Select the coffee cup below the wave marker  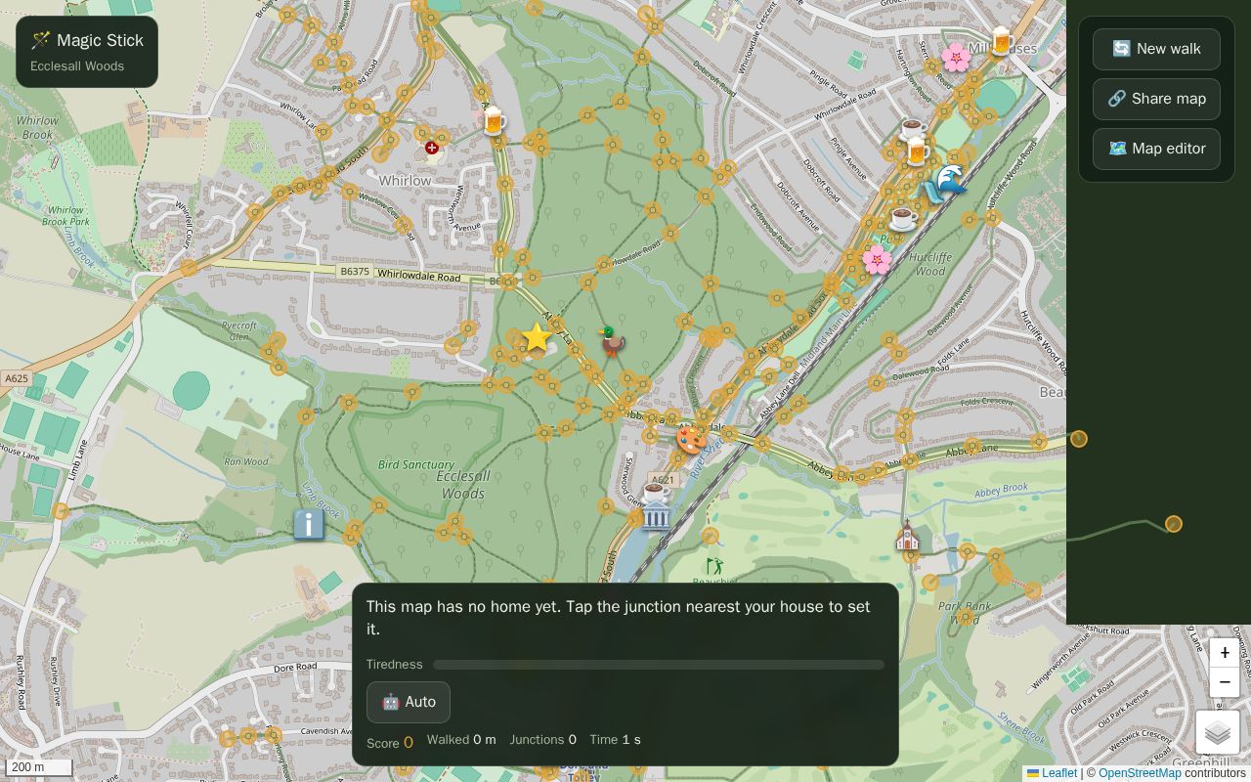[903, 217]
